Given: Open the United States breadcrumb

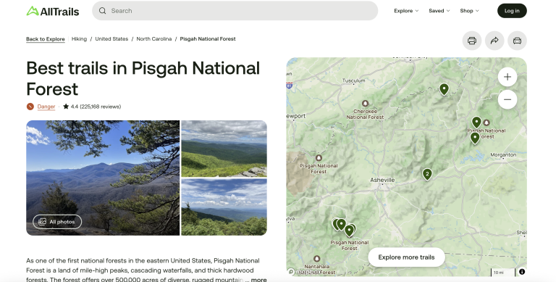Looking at the screenshot, I should tap(111, 38).
